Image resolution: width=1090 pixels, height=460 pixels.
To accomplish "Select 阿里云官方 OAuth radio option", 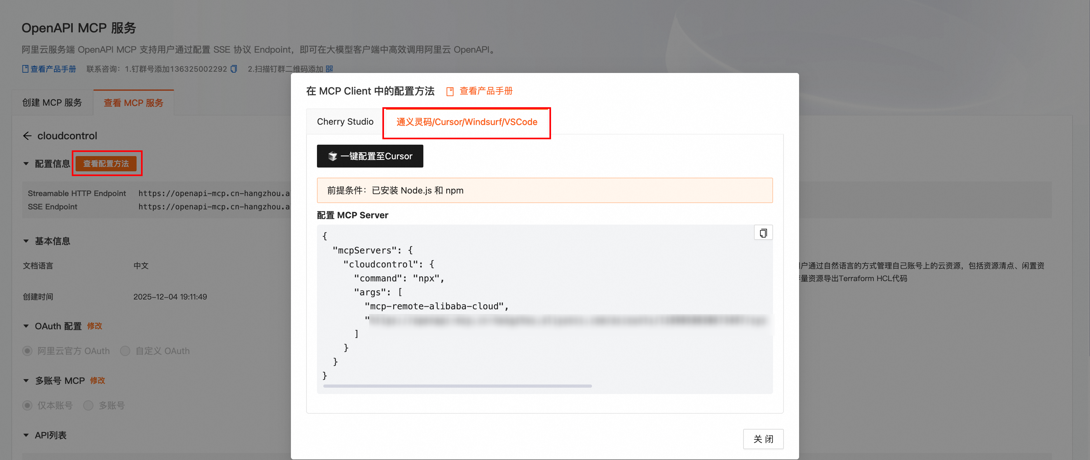I will pyautogui.click(x=28, y=351).
